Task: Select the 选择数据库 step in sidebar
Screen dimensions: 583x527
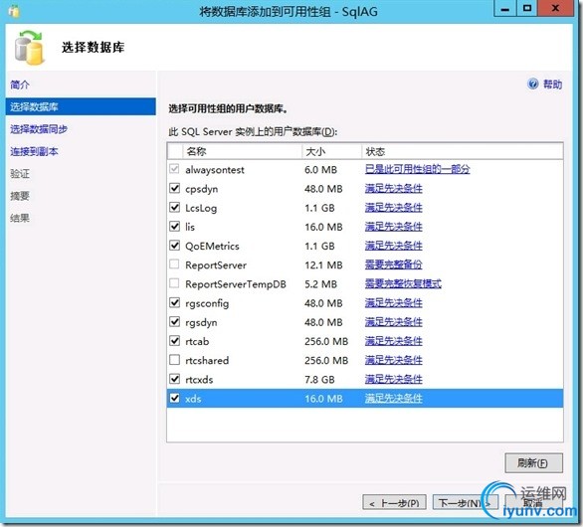Action: [81, 107]
